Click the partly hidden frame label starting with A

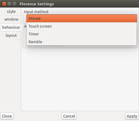(25, 26)
